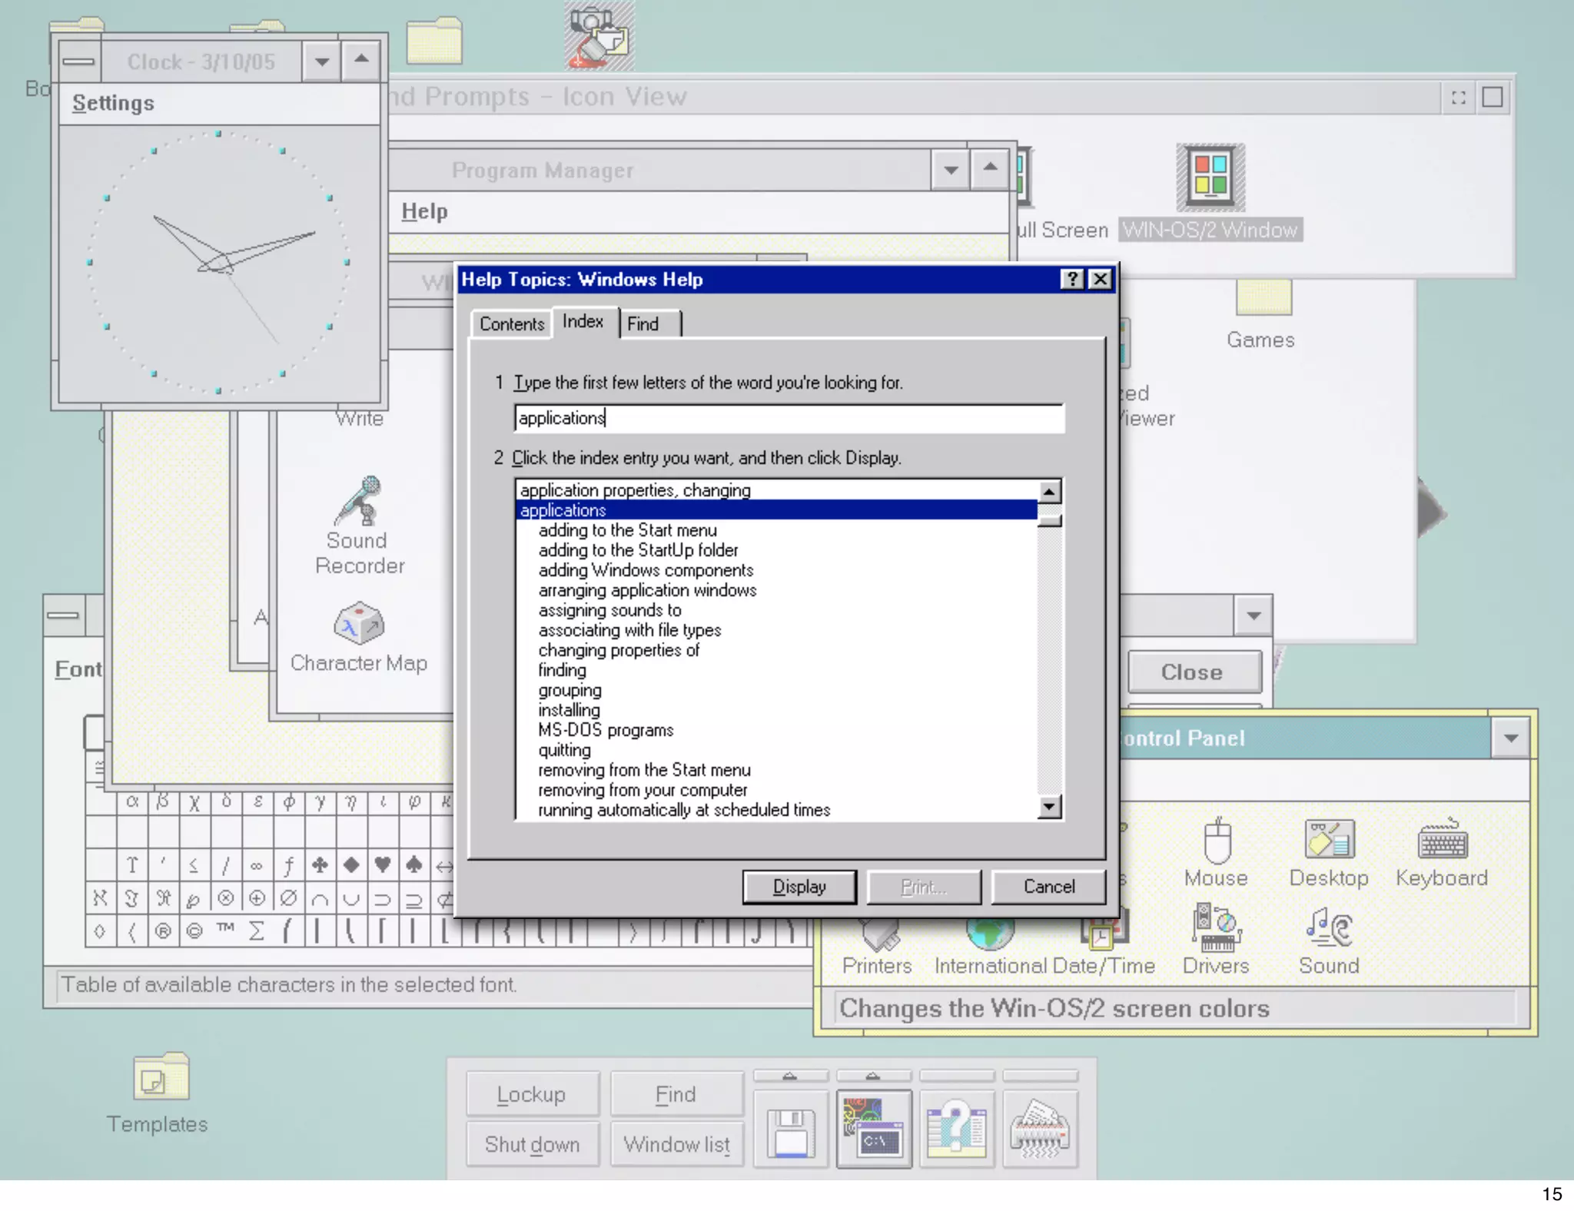Click the shredder icon on the toolbar
The width and height of the screenshot is (1574, 1211).
[1039, 1129]
